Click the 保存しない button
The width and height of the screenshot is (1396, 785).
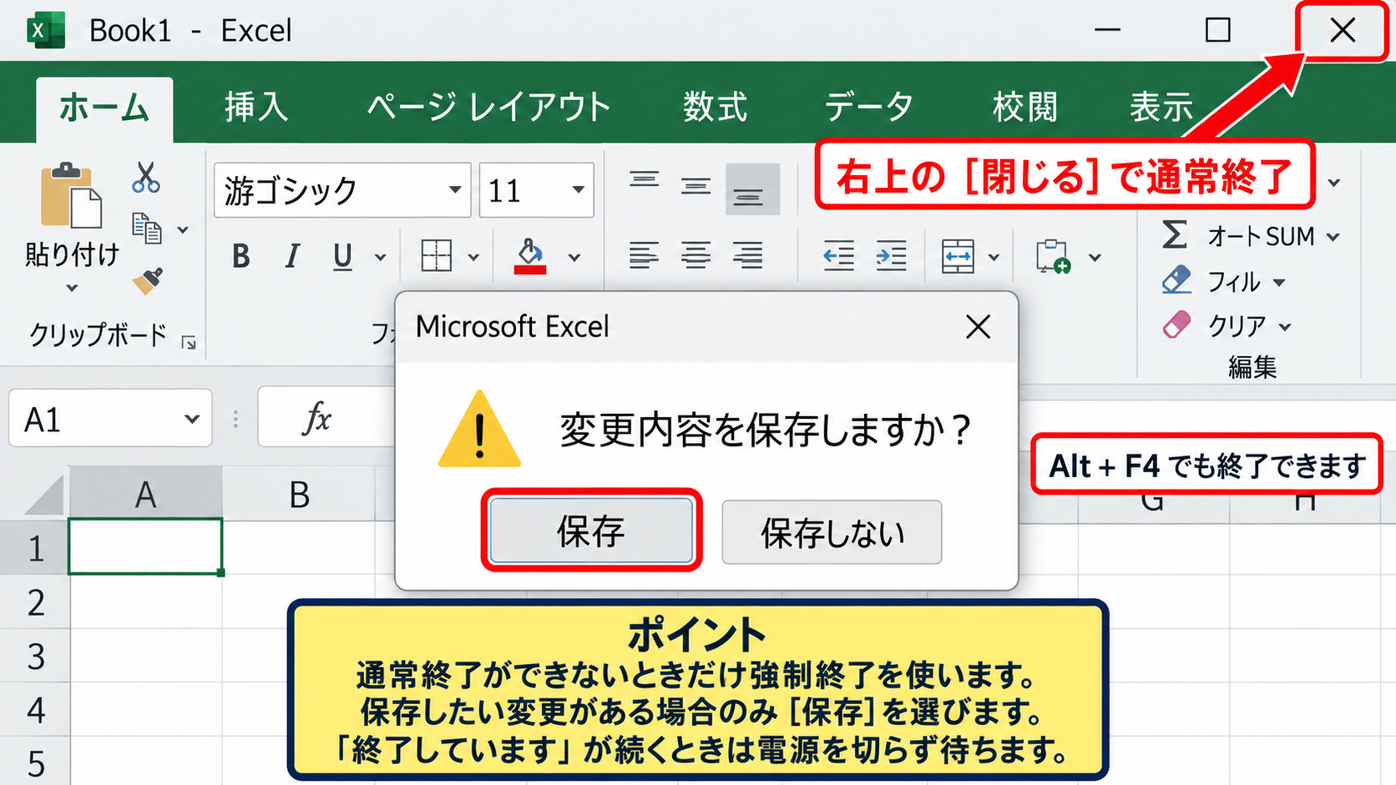tap(832, 532)
